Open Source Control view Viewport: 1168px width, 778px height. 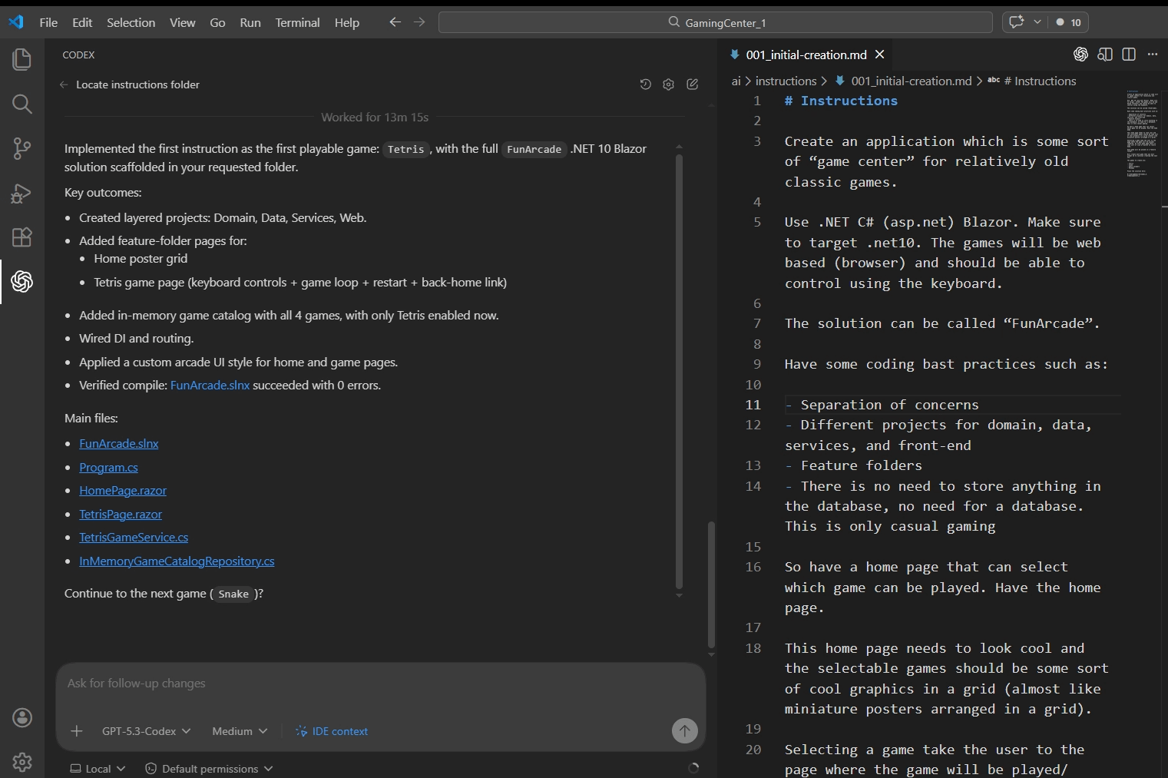[22, 148]
